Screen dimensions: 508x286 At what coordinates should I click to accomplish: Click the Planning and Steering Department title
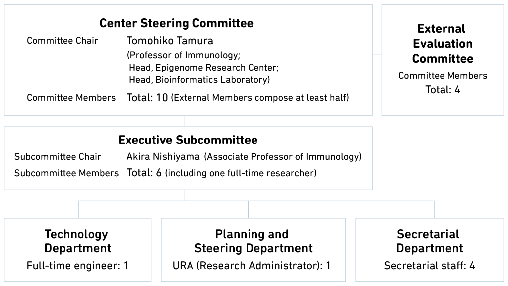tap(253, 241)
